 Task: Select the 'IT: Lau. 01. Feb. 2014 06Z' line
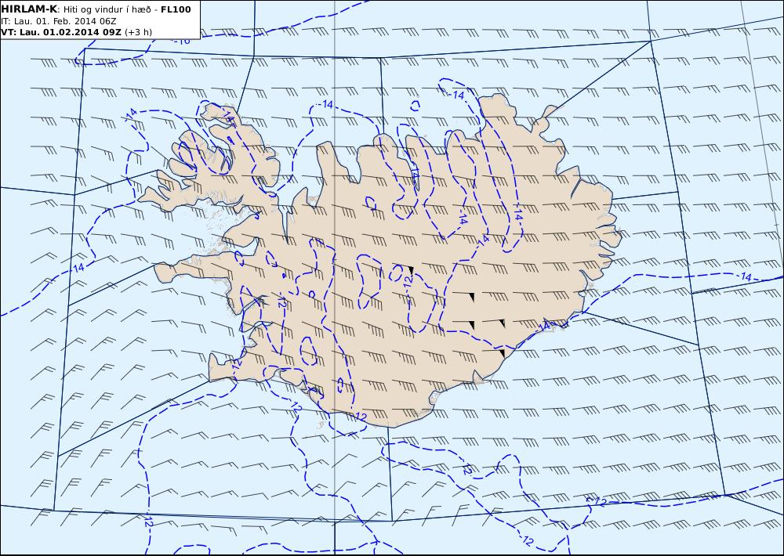click(59, 21)
